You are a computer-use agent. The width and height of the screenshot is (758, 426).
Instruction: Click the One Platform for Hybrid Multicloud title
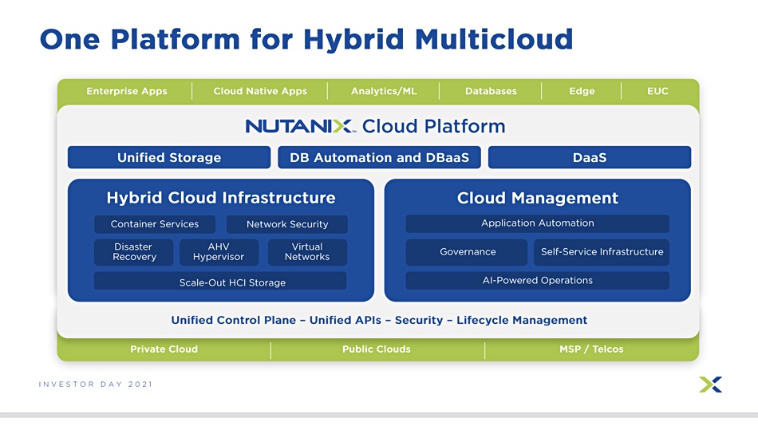[306, 40]
